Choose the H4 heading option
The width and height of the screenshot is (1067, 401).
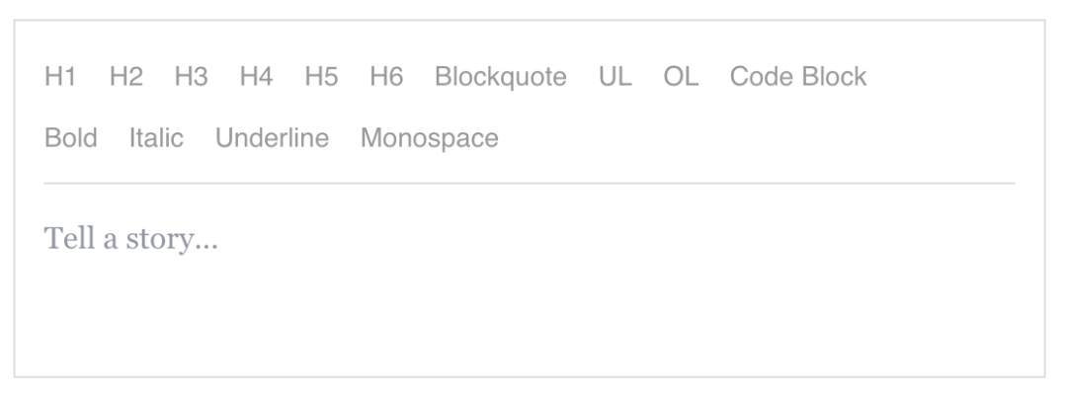pyautogui.click(x=256, y=77)
